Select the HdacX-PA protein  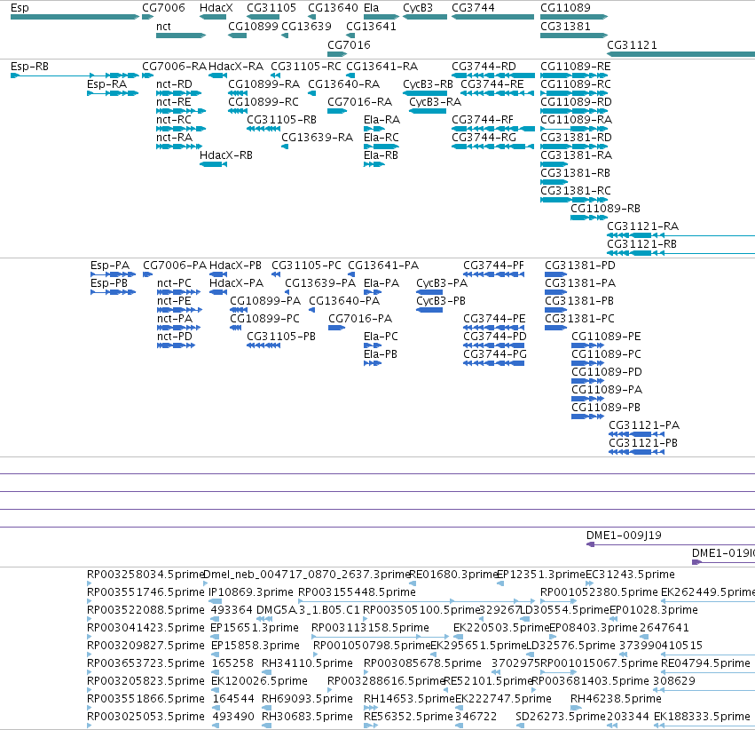coord(218,292)
